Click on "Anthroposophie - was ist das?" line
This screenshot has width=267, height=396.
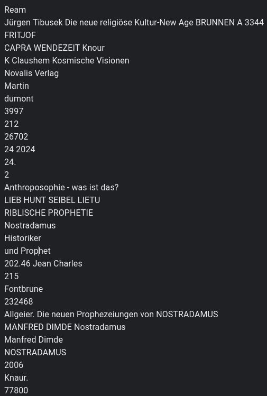coord(61,187)
